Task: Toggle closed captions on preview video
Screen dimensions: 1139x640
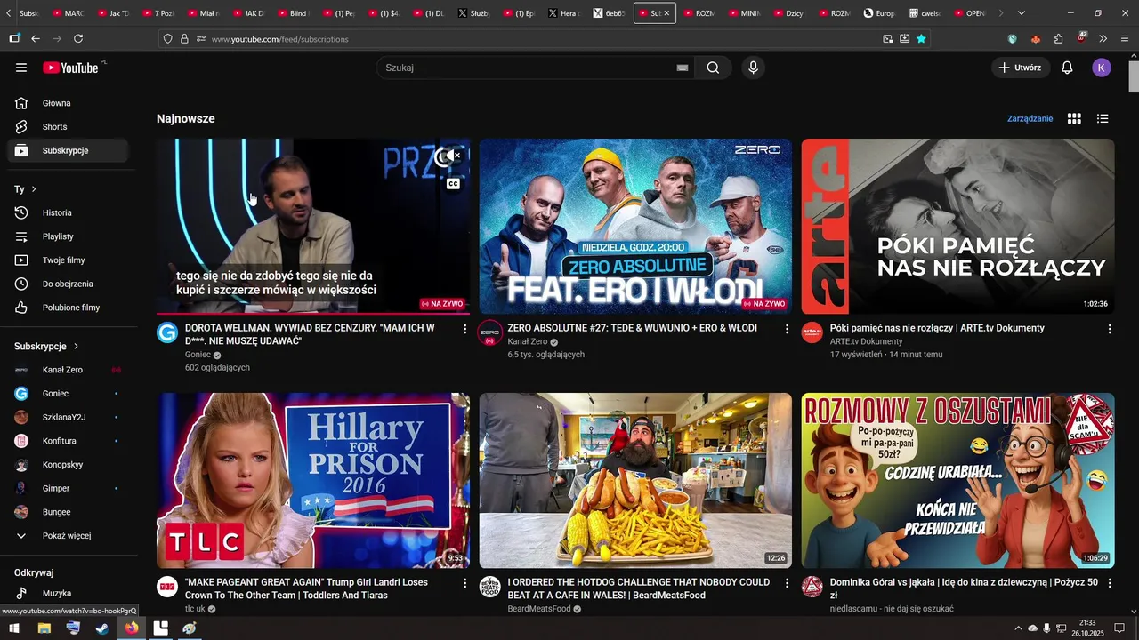Action: [453, 184]
